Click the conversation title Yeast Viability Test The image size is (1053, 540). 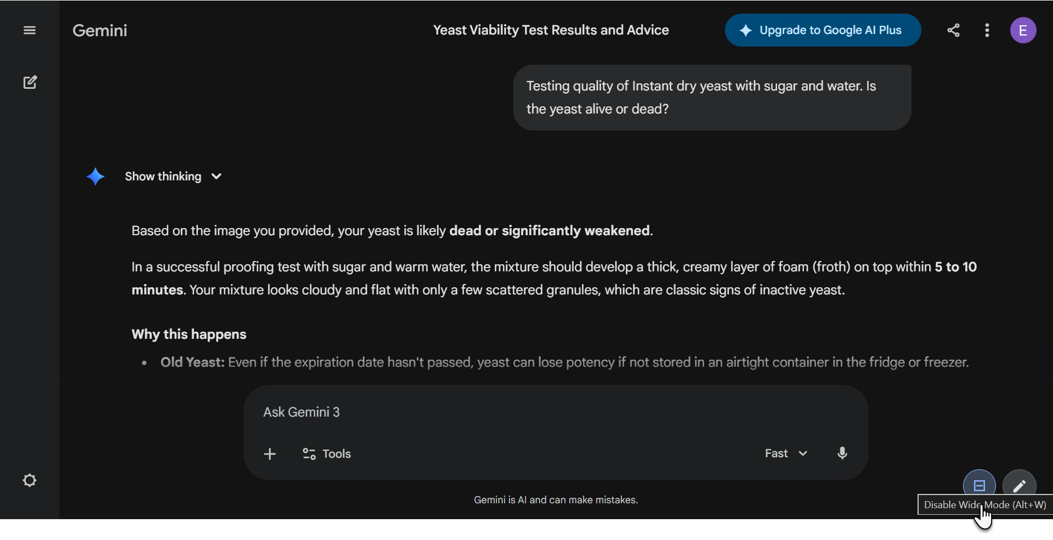coord(551,30)
